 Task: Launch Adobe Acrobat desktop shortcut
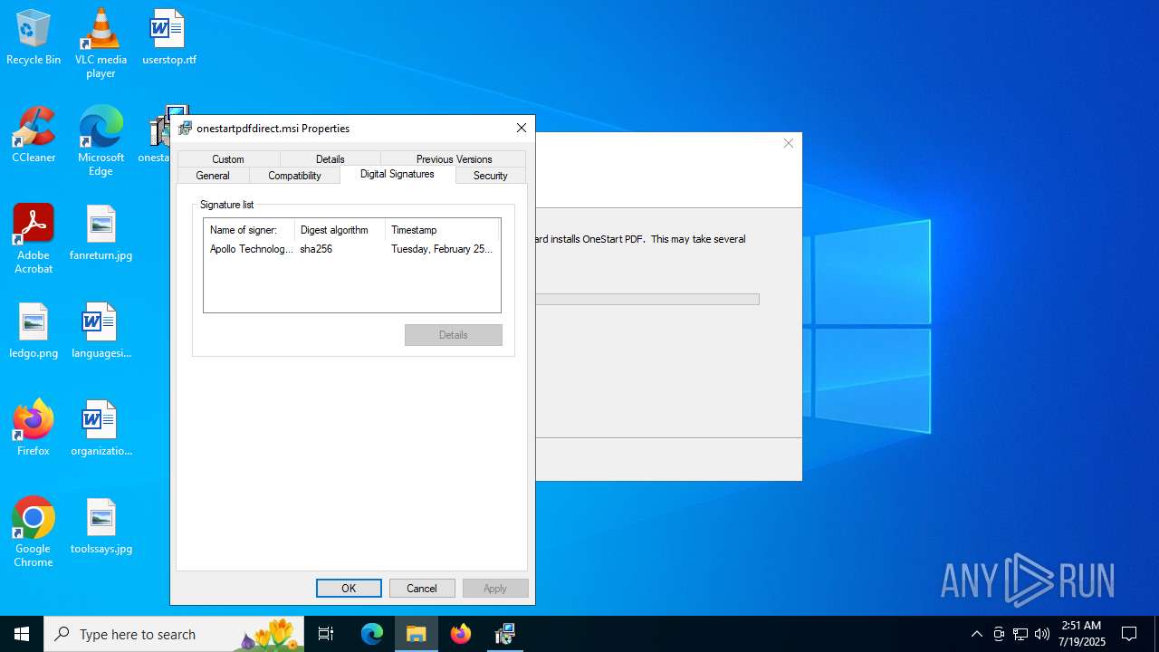tap(34, 239)
